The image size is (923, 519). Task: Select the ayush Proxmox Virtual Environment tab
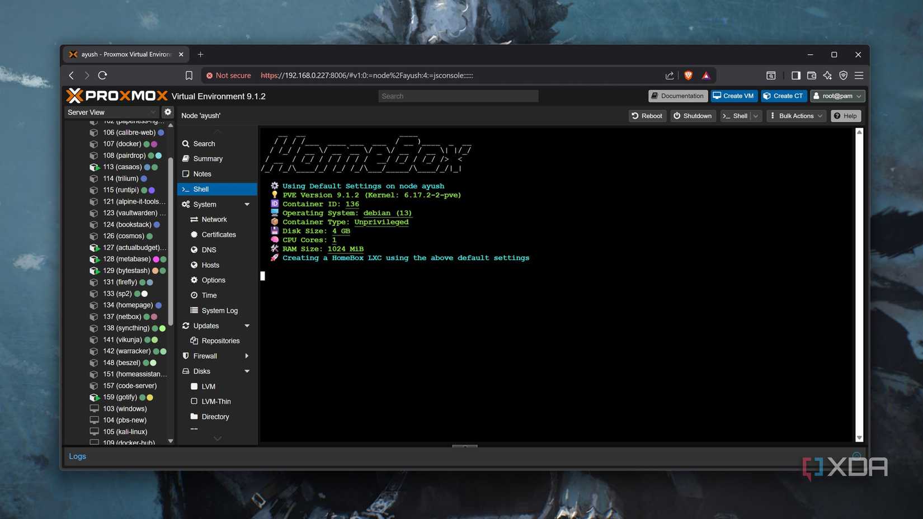coord(126,54)
